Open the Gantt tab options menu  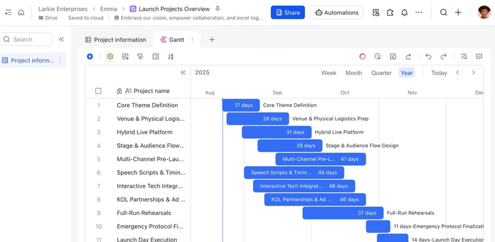(x=192, y=40)
